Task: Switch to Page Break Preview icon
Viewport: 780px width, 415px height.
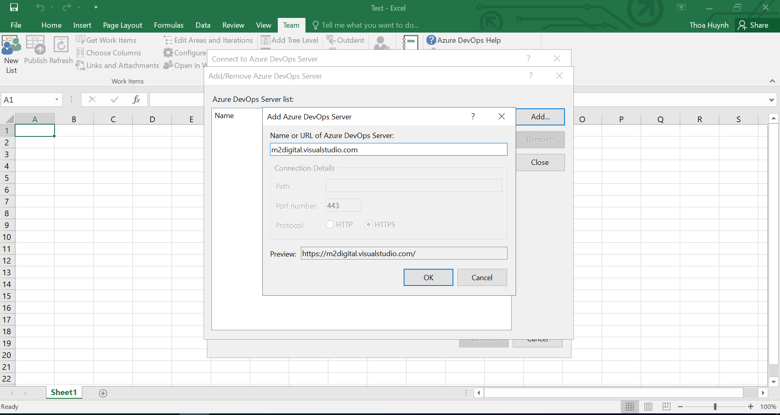Action: click(x=666, y=406)
